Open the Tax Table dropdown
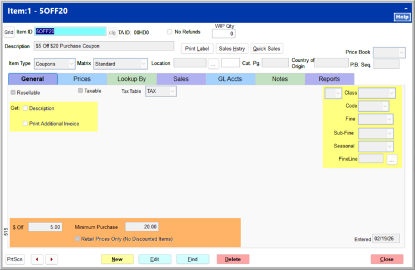Viewport: 415px width, 270px height. coord(161,92)
